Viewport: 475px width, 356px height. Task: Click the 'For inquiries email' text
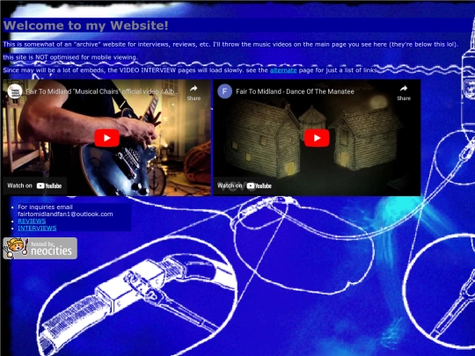[x=45, y=207]
